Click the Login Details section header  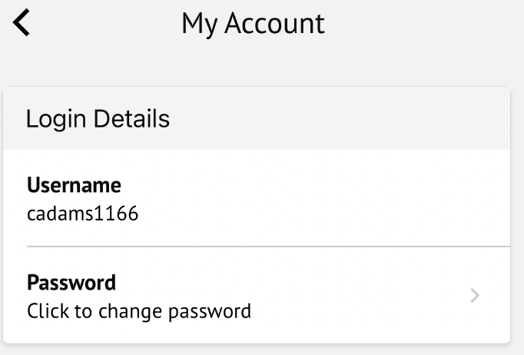98,119
